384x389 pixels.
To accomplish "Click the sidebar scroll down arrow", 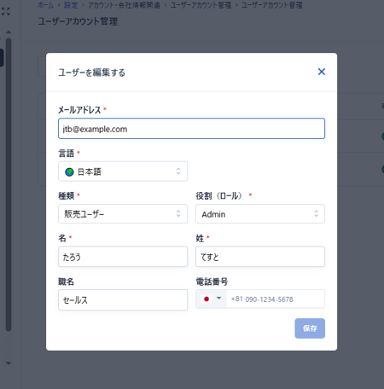I will 9,363.
